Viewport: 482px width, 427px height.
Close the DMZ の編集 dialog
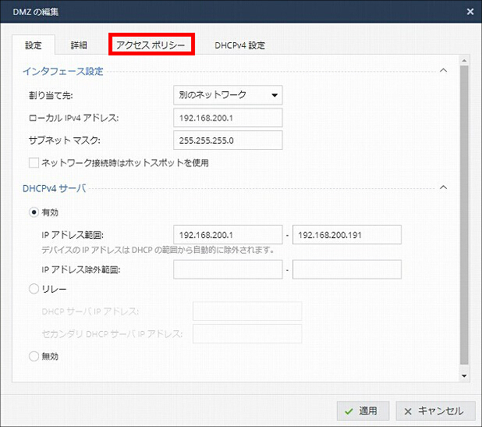[x=470, y=12]
